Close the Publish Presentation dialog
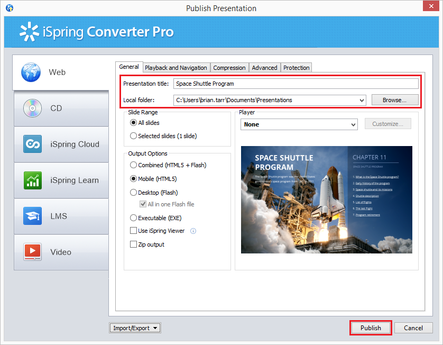The image size is (443, 345). (x=431, y=6)
